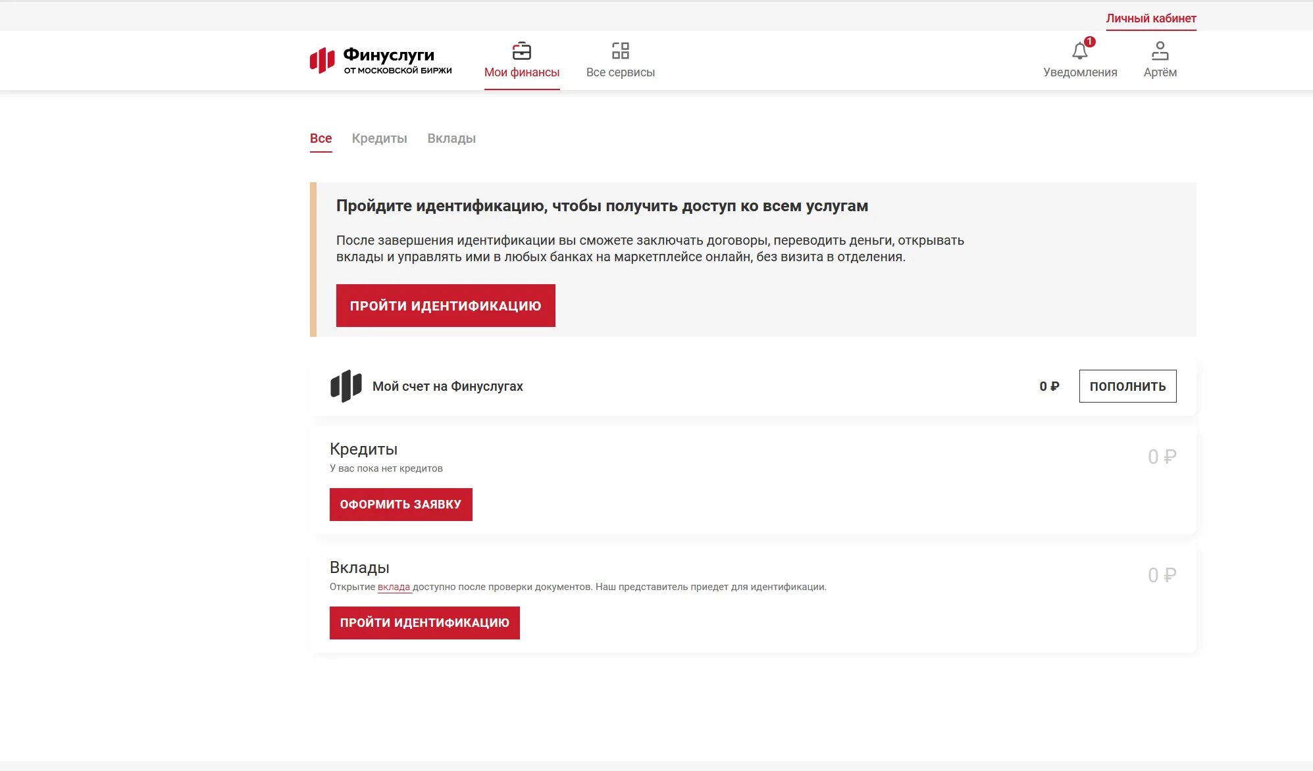Click the Пополнить button
Image resolution: width=1313 pixels, height=771 pixels.
[1127, 386]
